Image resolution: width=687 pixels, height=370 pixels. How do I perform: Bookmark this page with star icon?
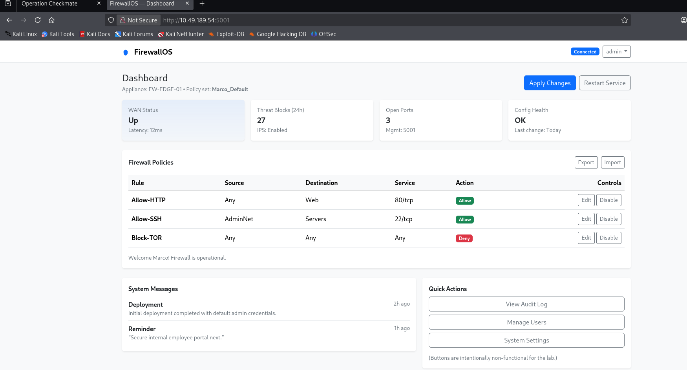[625, 20]
